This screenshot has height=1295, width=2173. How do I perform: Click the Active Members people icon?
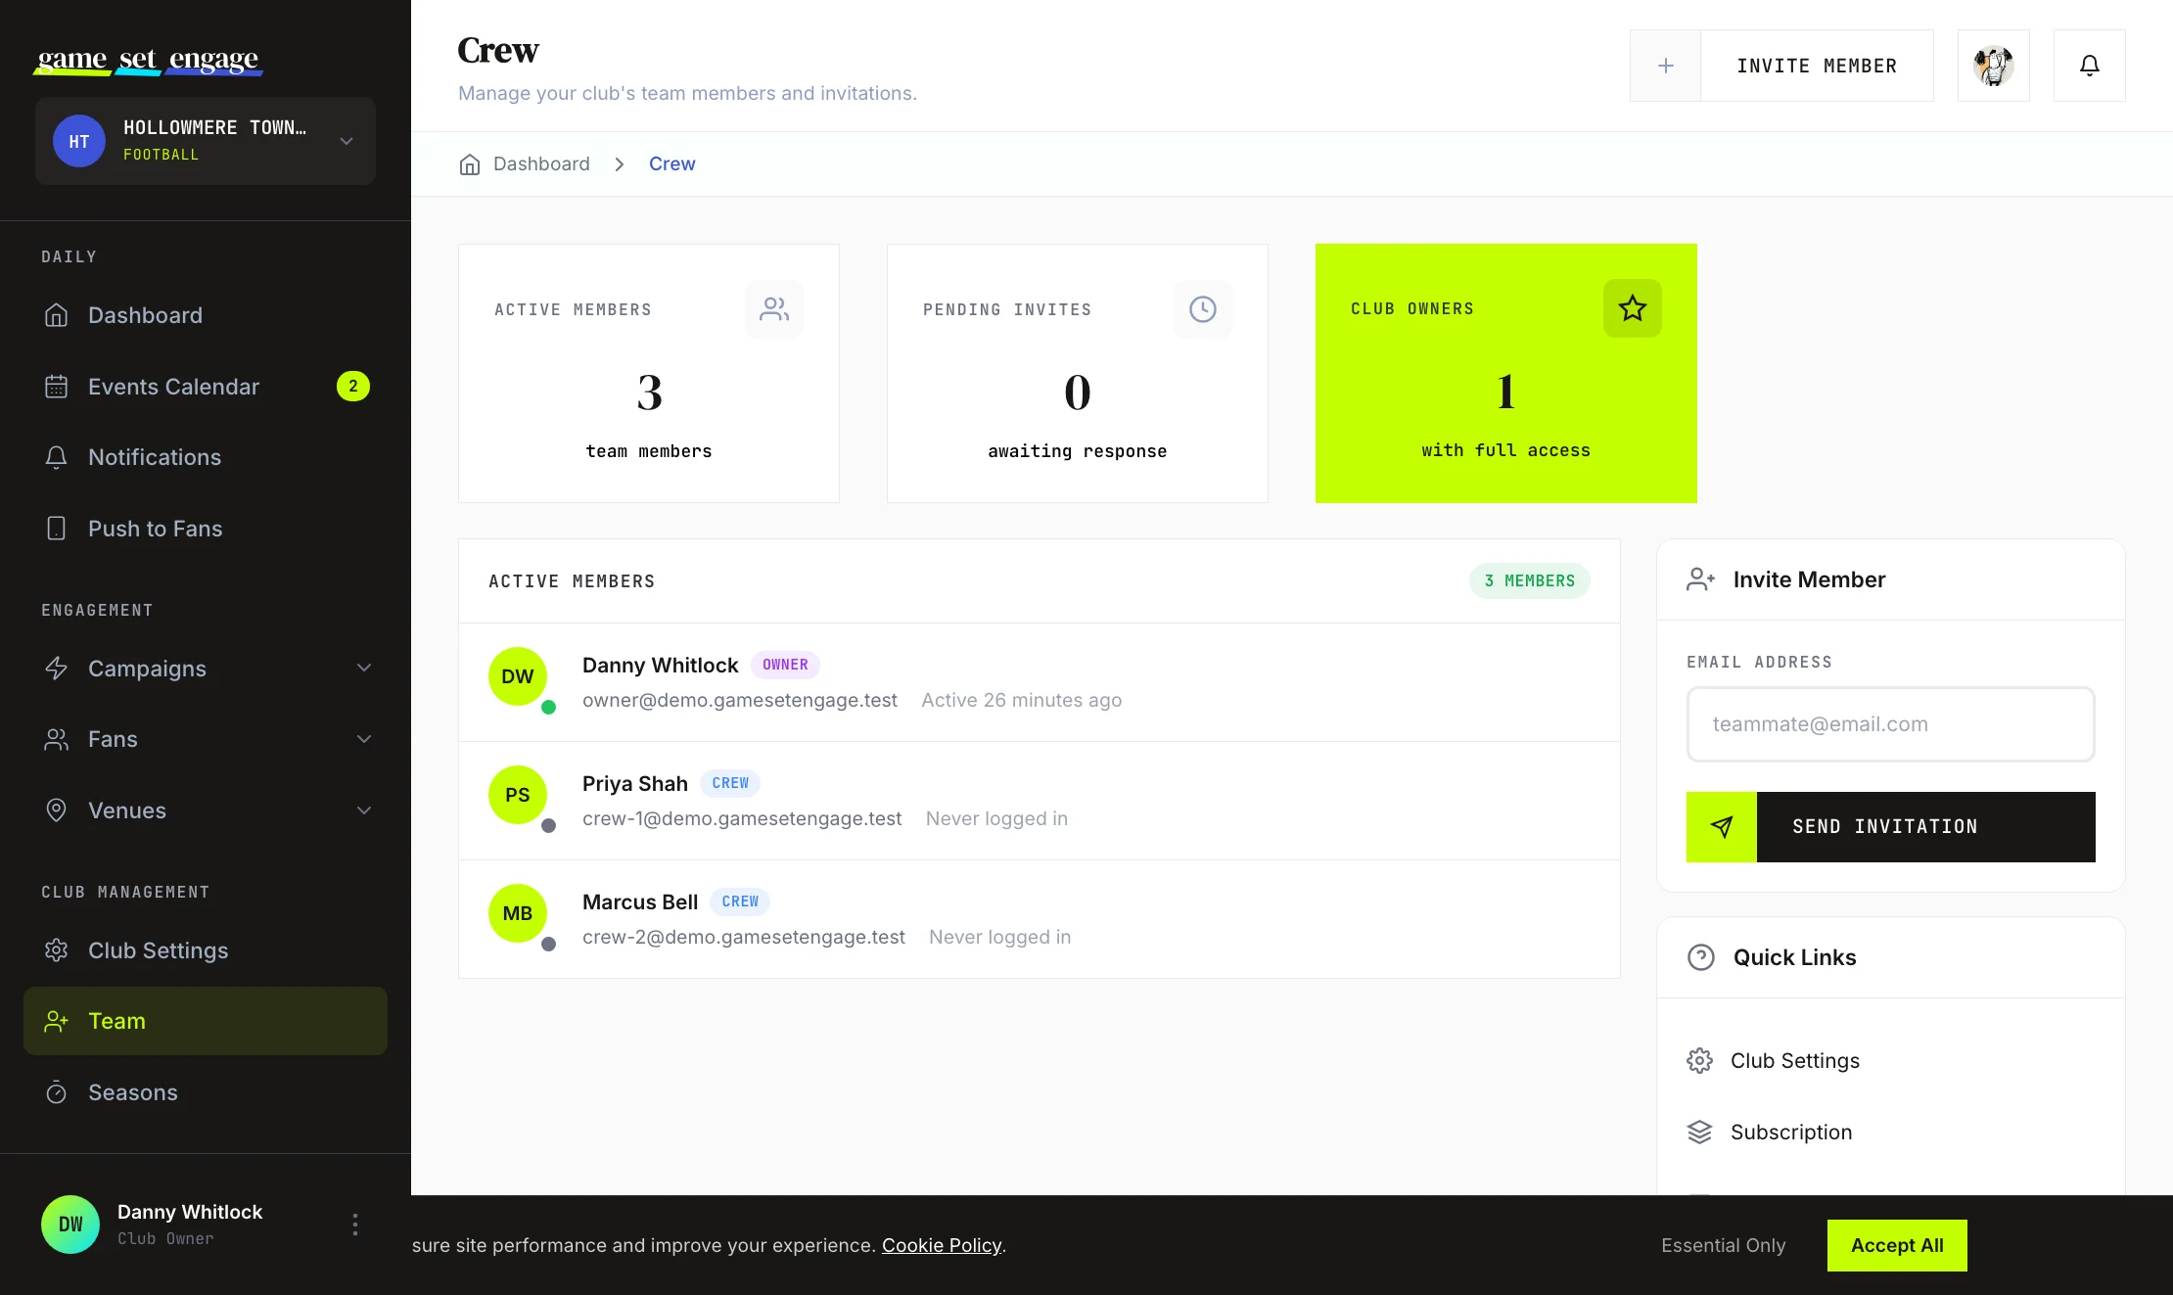tap(774, 309)
